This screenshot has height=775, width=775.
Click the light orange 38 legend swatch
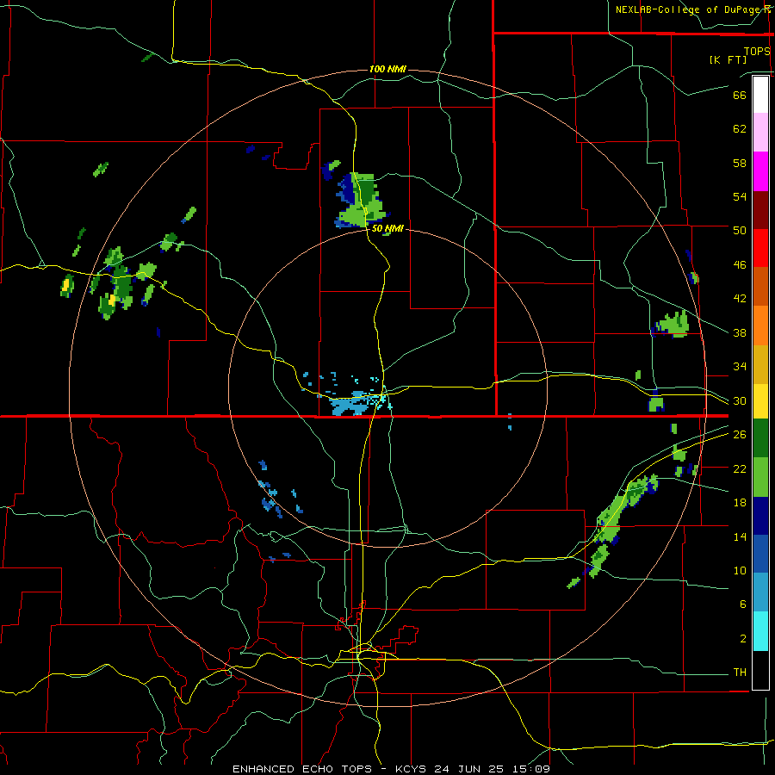tap(760, 325)
